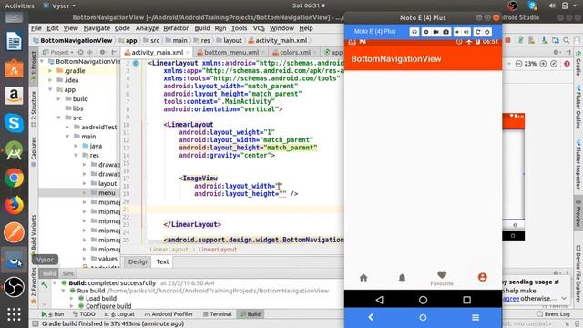Open Skype from the Ubuntu dock
583x328 pixels.
click(x=14, y=123)
